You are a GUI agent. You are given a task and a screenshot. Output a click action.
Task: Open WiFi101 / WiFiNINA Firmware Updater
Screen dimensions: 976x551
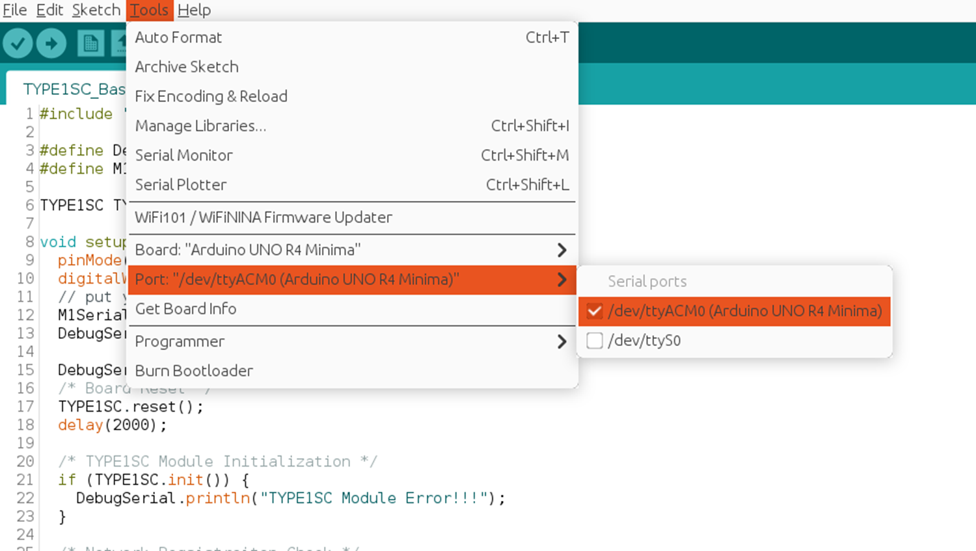coord(352,217)
